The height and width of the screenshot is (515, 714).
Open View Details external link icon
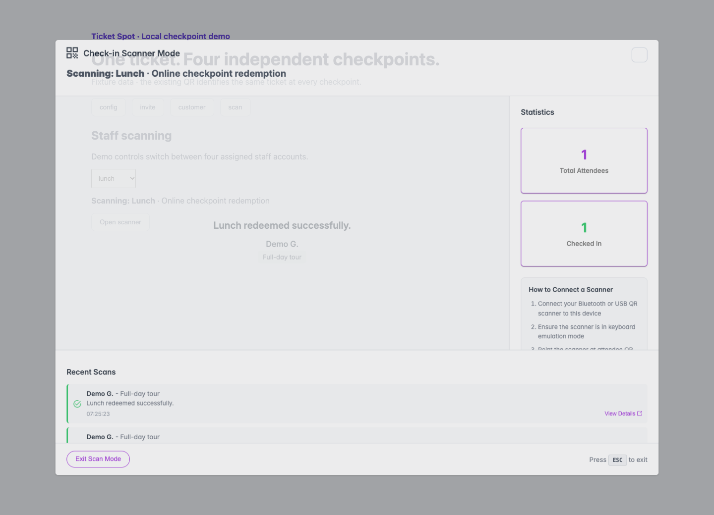[x=640, y=413]
